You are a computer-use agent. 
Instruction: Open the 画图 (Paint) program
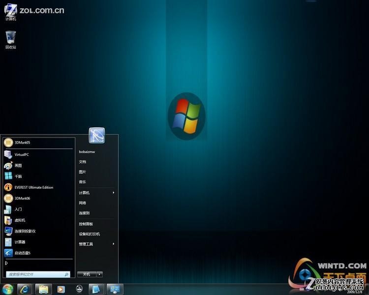(18, 166)
